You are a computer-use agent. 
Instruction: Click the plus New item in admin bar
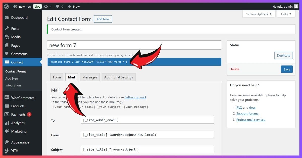[x=73, y=7]
